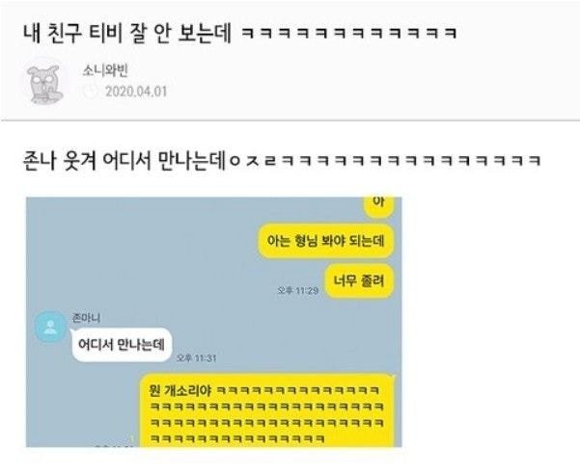
Task: Open 존마니's blue profile picture in chat
Action: (51, 327)
